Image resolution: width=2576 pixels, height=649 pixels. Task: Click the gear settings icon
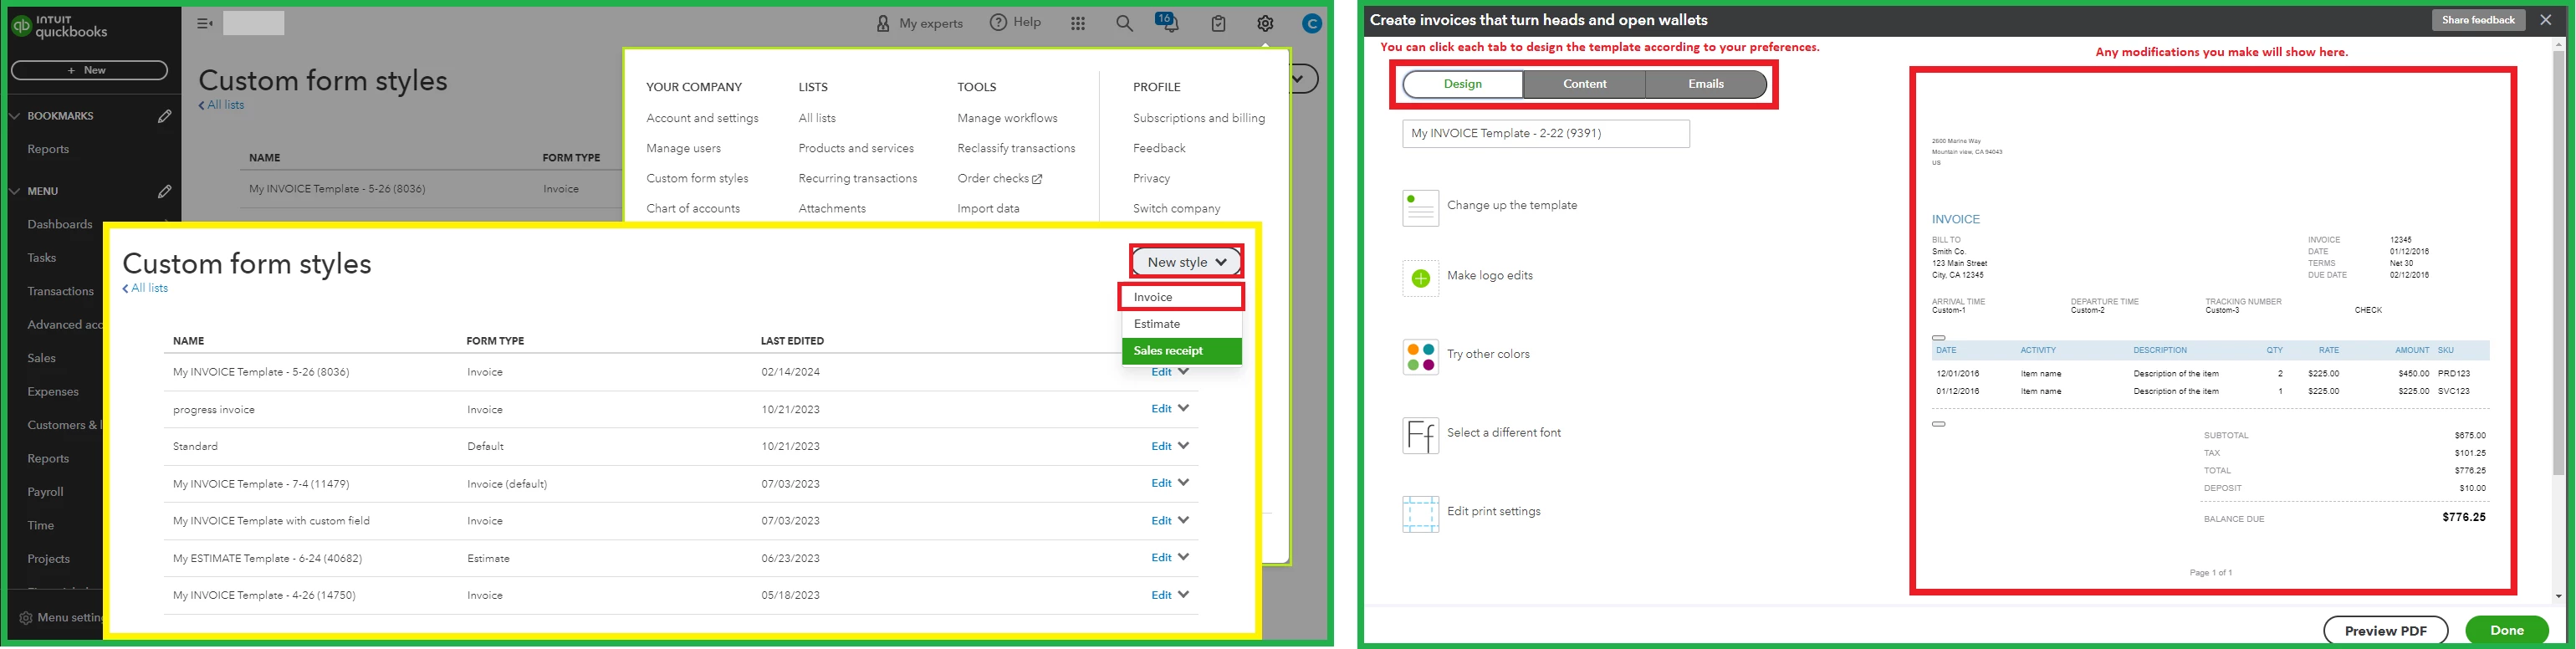(1265, 24)
